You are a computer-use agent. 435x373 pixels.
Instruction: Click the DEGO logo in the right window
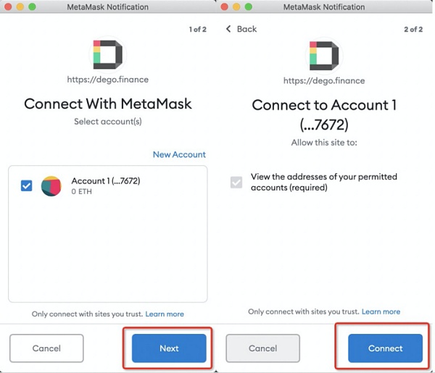click(x=324, y=56)
